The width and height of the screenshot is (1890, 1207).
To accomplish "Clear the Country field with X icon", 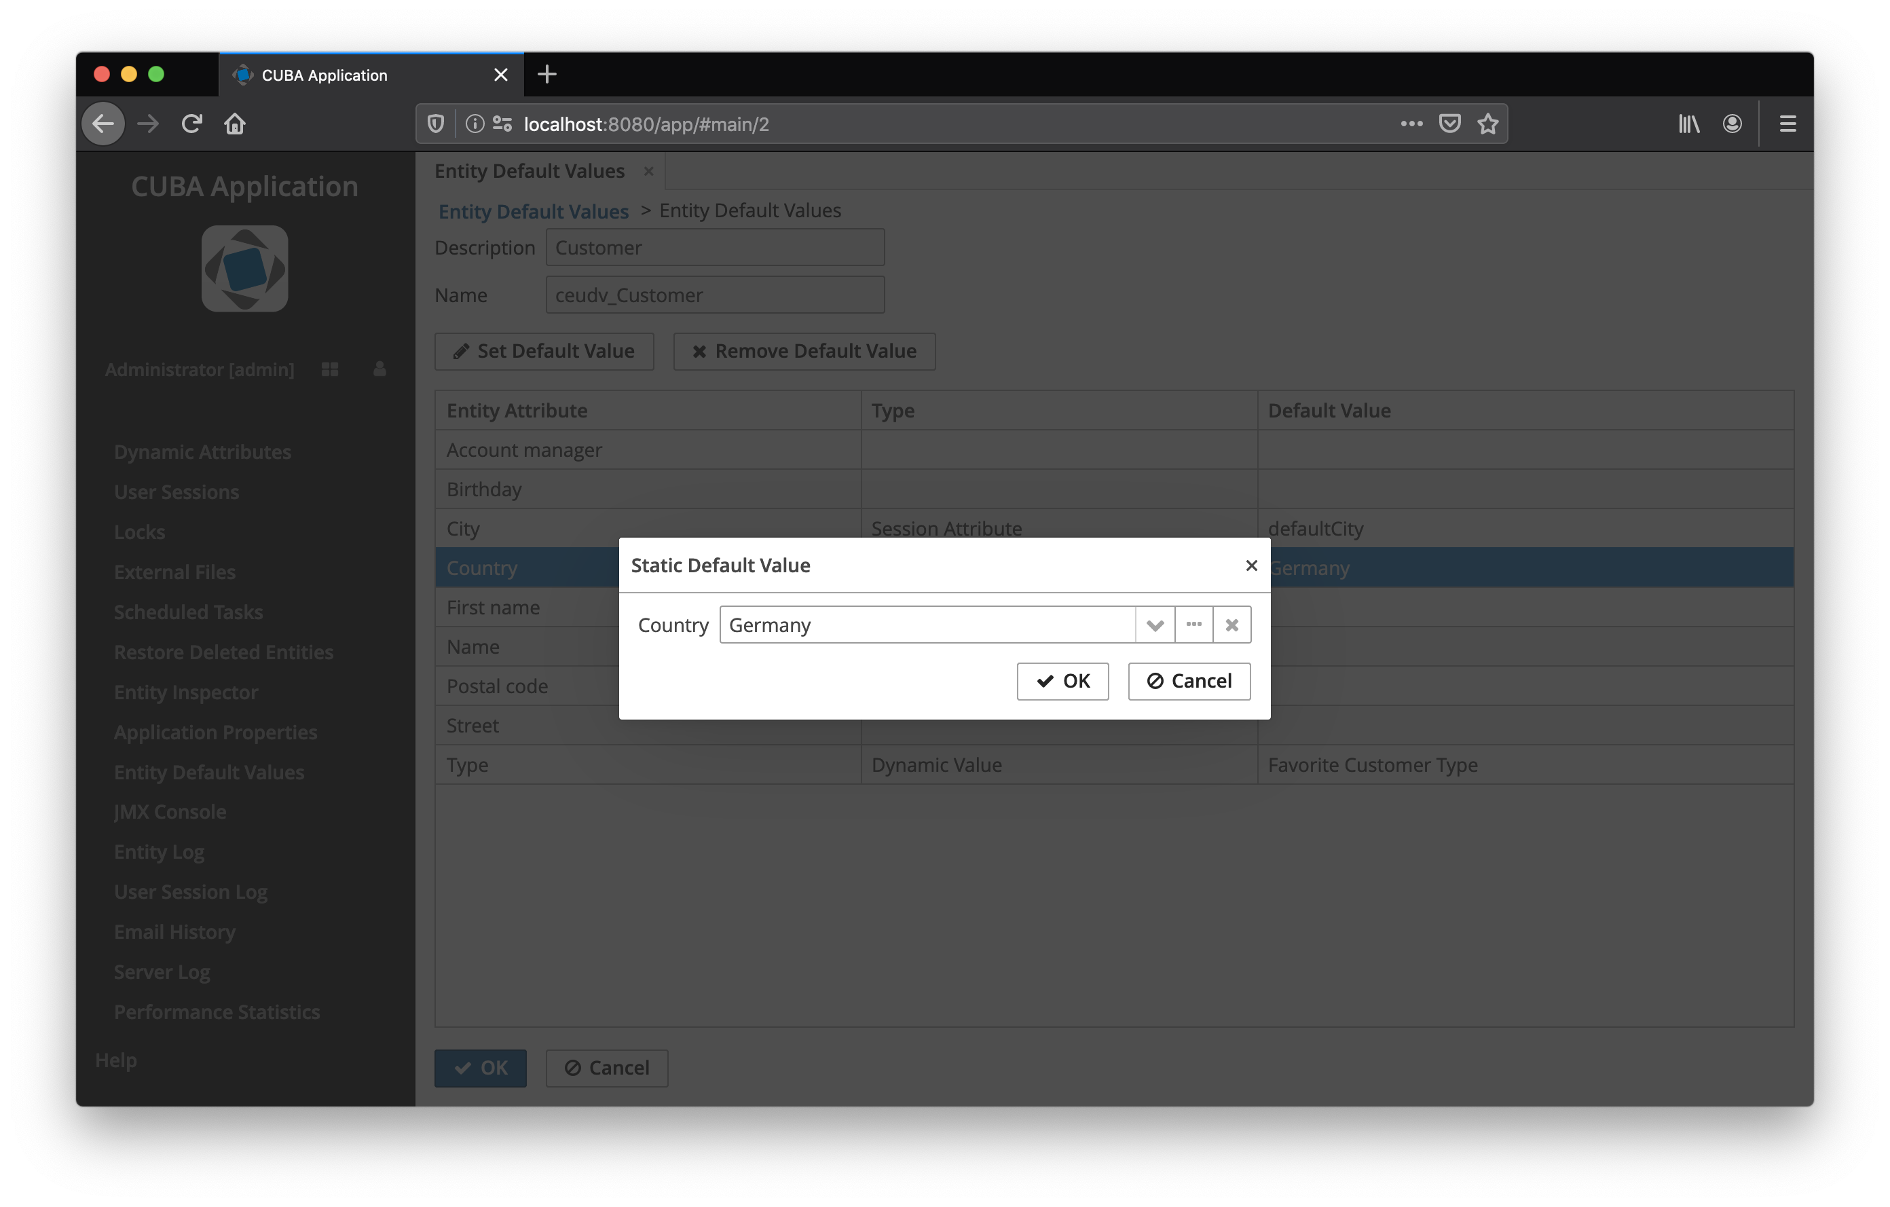I will [x=1232, y=625].
